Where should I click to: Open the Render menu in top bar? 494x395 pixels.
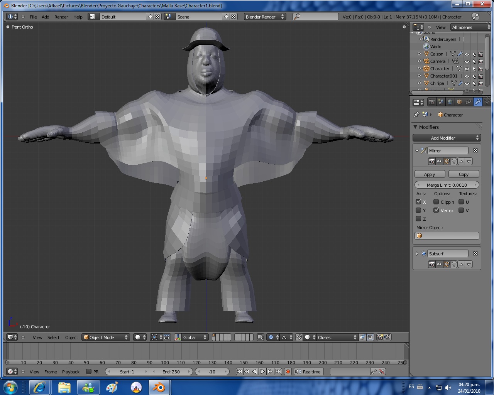point(61,17)
